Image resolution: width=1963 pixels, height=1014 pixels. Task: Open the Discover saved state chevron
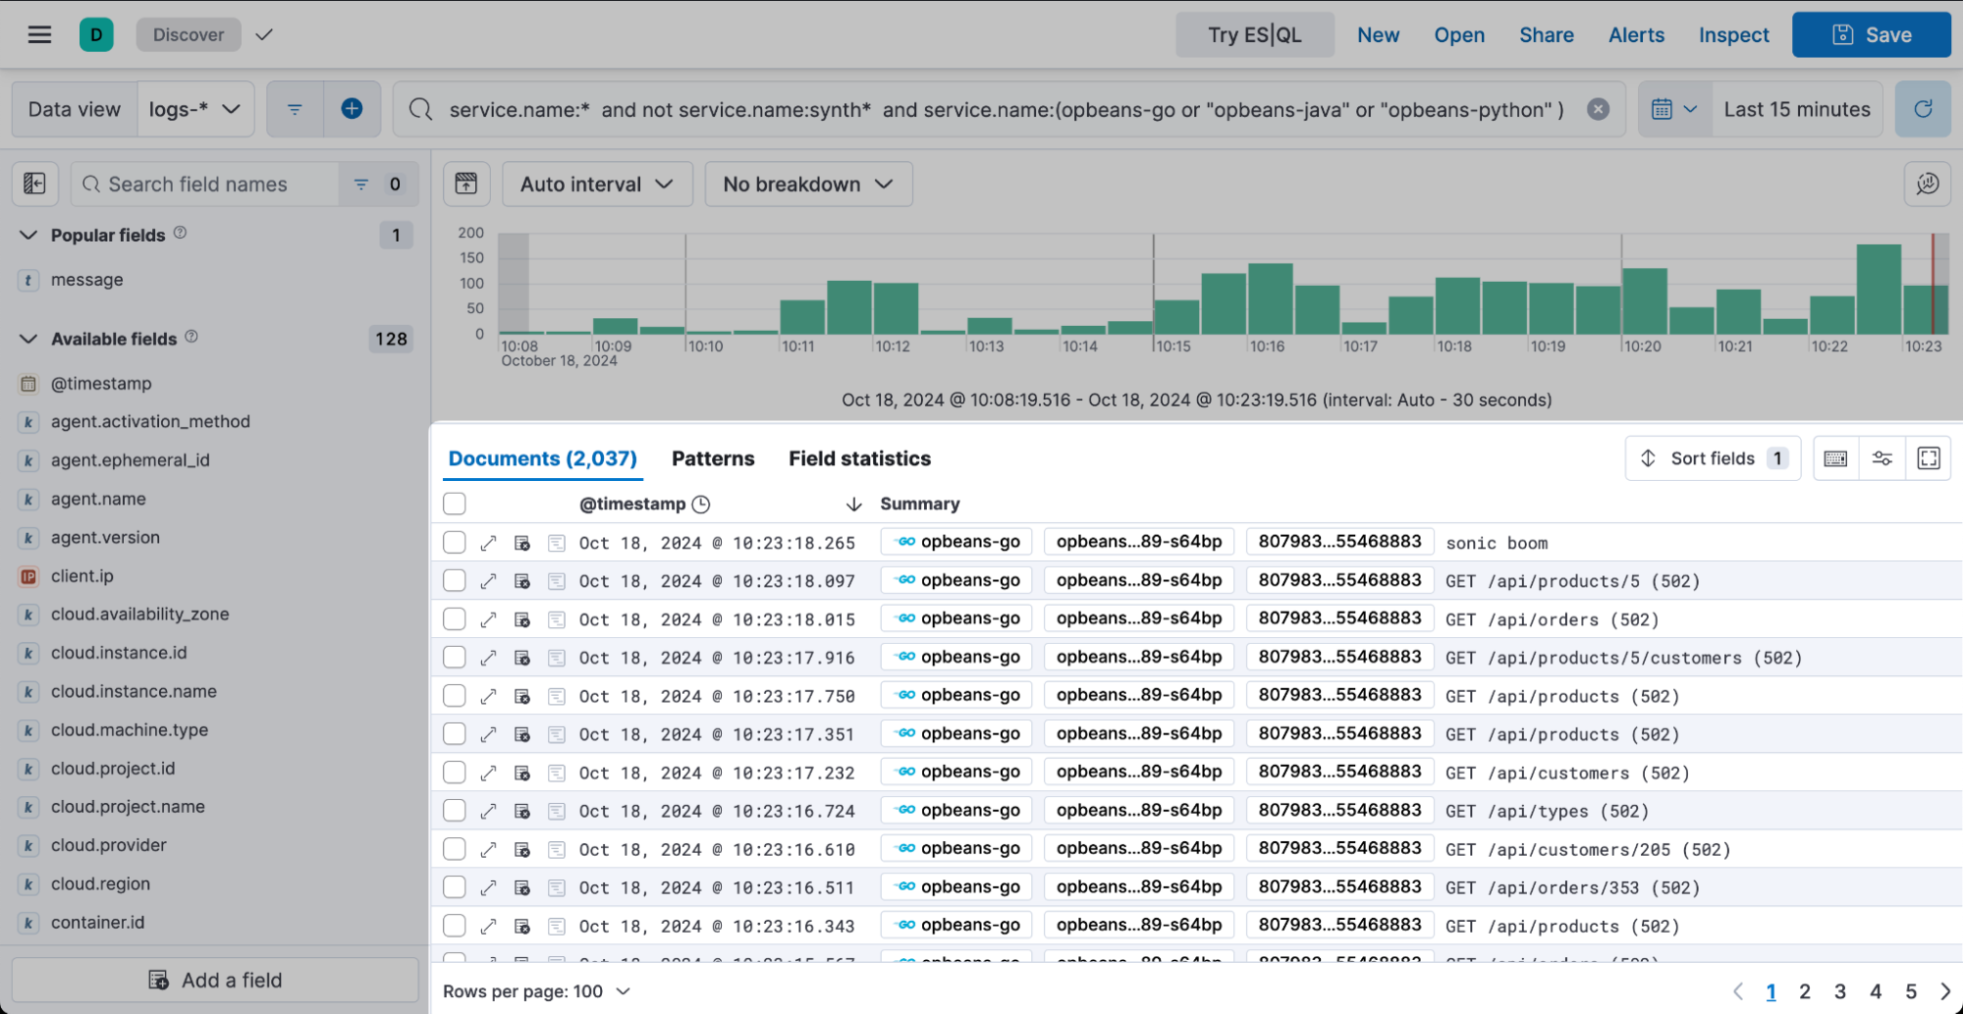(x=263, y=35)
